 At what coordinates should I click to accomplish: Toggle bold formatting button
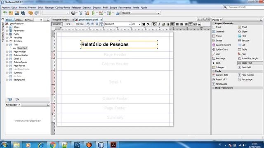click(x=154, y=24)
